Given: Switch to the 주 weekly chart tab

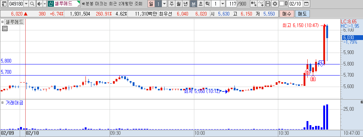Looking at the screenshot, I should [x=172, y=4].
